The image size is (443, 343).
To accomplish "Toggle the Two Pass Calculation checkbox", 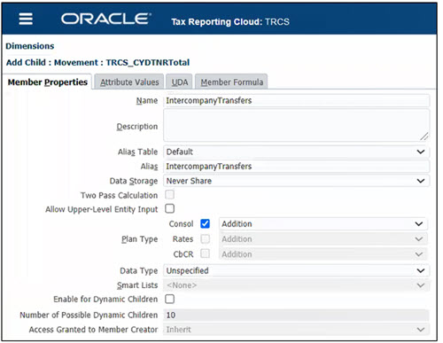I will coord(169,195).
